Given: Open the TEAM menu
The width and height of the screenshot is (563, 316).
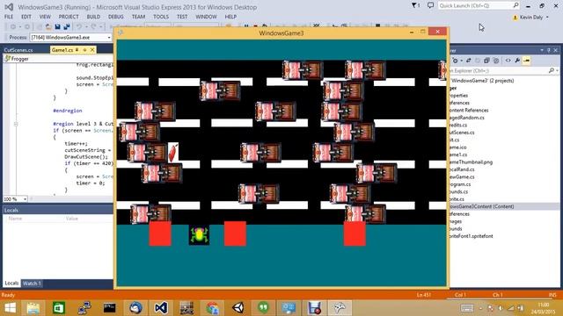Looking at the screenshot, I should click(x=138, y=17).
